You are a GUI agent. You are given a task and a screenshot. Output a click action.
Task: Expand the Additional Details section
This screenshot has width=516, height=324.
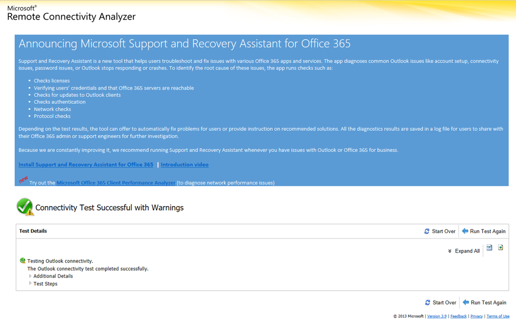(x=30, y=276)
